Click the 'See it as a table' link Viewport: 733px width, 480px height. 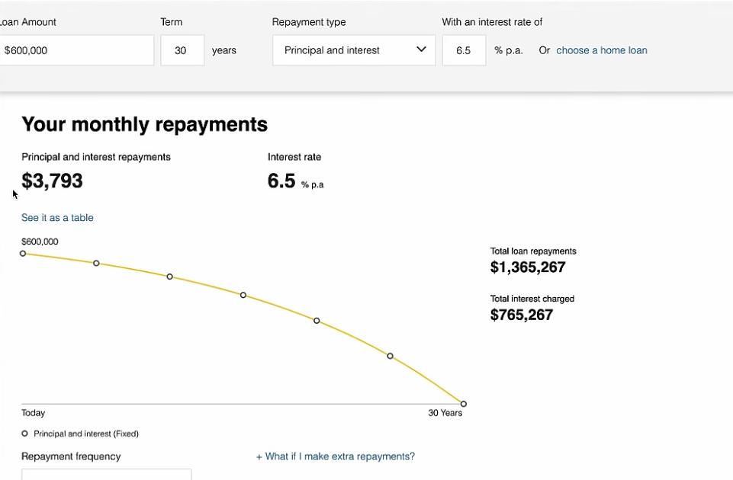(57, 218)
